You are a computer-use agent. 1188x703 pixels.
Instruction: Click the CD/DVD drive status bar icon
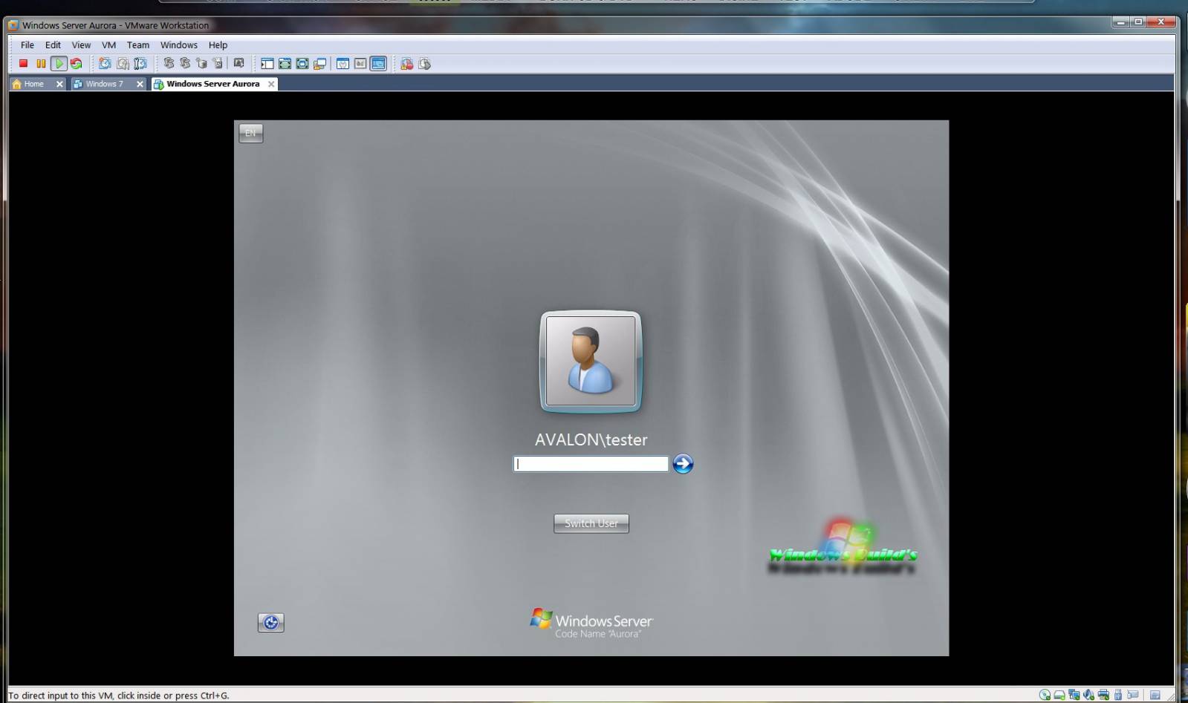point(1045,695)
